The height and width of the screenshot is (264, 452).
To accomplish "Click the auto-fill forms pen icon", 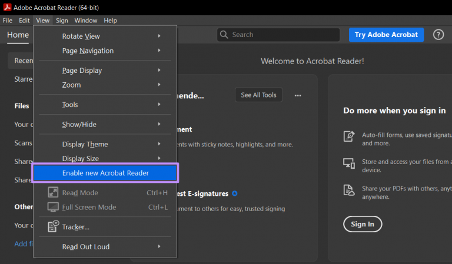I will [x=349, y=136].
